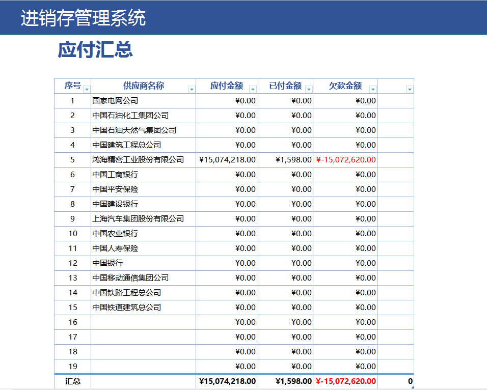Click red ¥-15,072,620.00 in the 鸿海精密 row

(345, 159)
